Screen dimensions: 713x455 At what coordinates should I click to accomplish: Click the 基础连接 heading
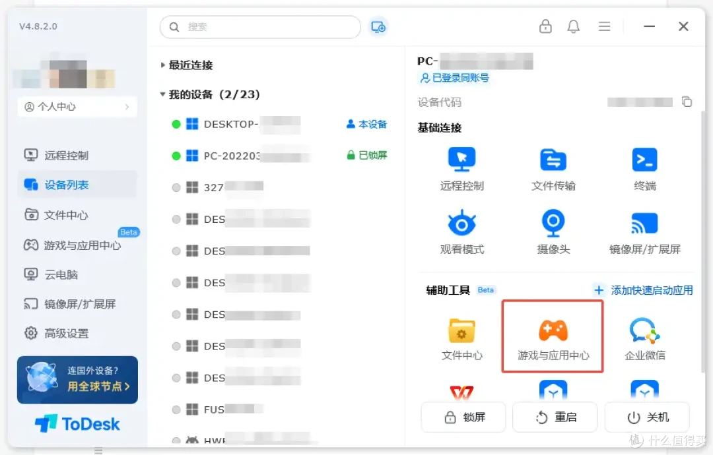tap(439, 128)
